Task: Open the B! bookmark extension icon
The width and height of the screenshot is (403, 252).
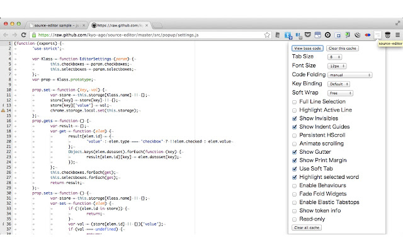Action: [298, 35]
